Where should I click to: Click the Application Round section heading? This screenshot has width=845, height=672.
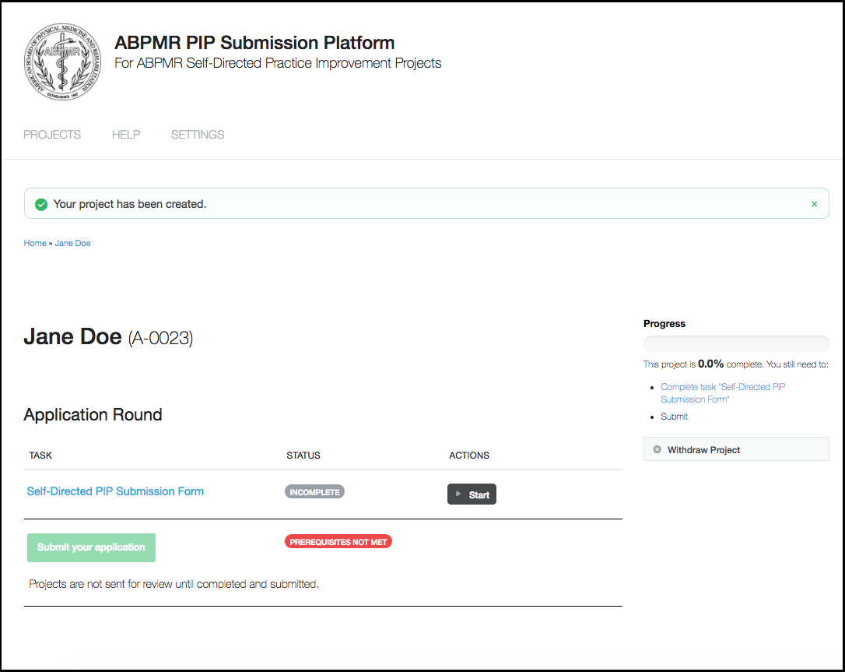[93, 414]
